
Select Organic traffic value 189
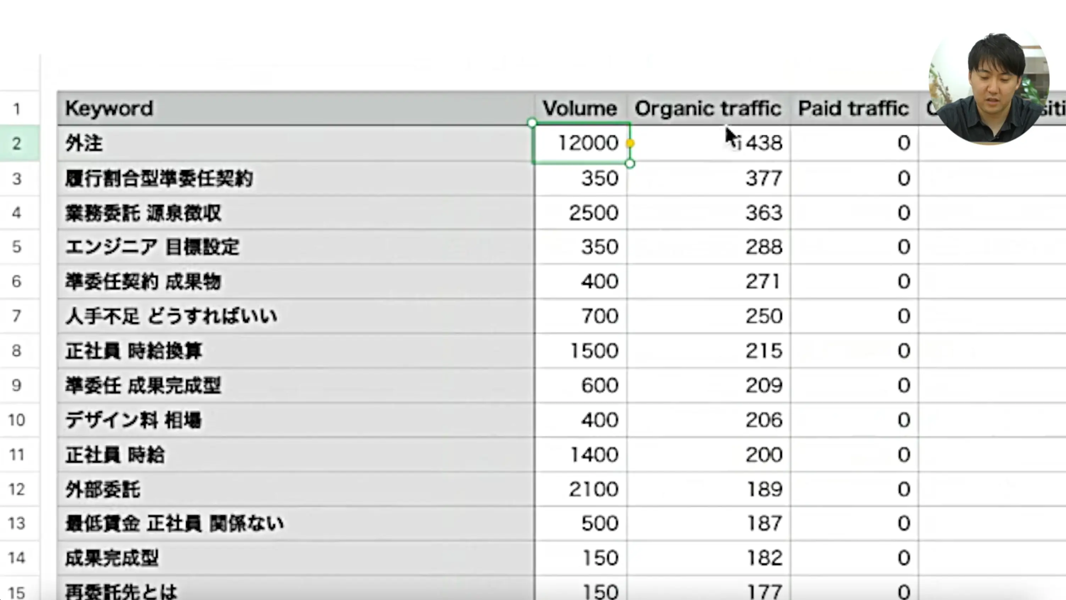tap(709, 489)
